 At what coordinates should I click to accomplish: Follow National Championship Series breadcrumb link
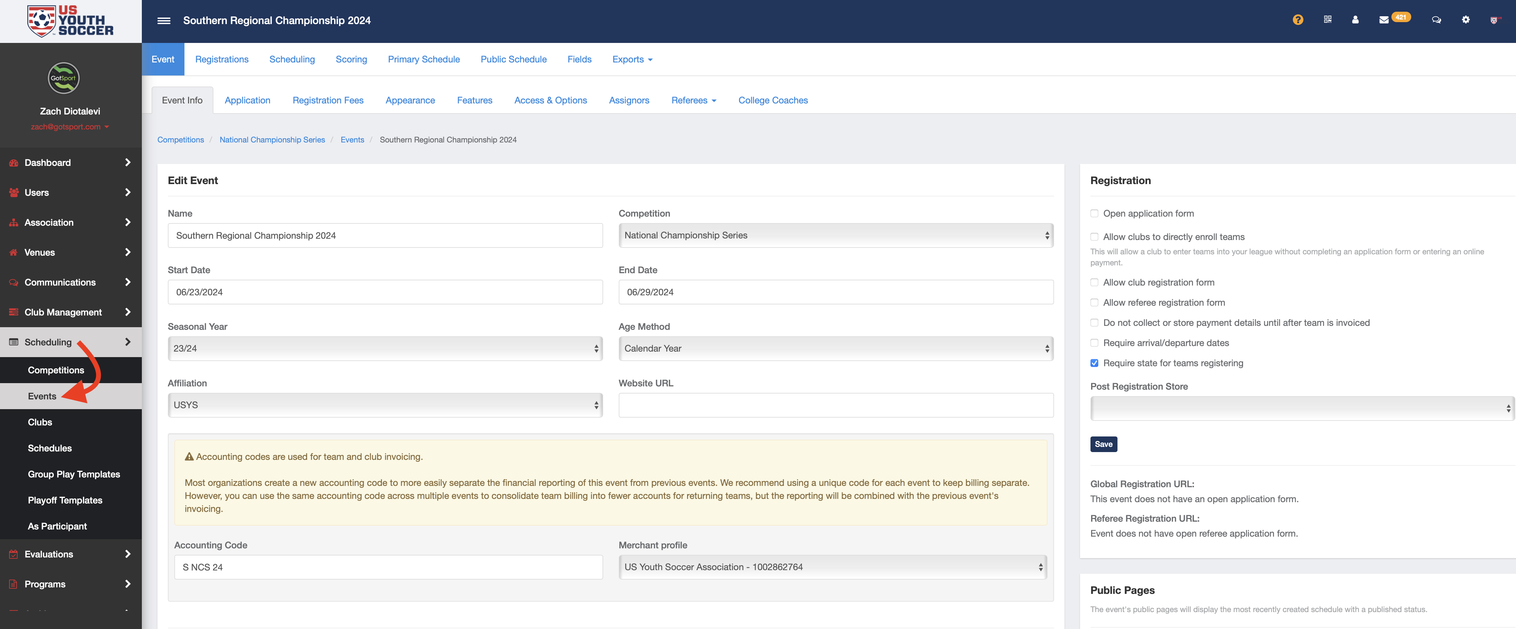272,140
